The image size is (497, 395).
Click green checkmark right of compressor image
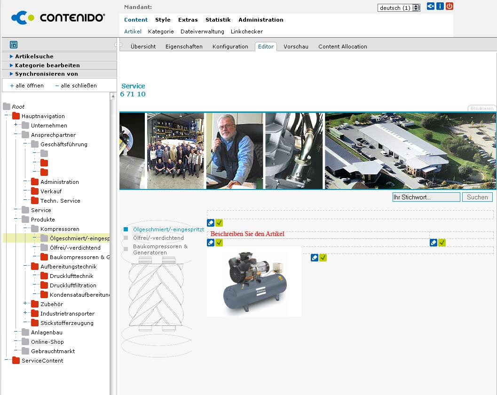click(323, 258)
